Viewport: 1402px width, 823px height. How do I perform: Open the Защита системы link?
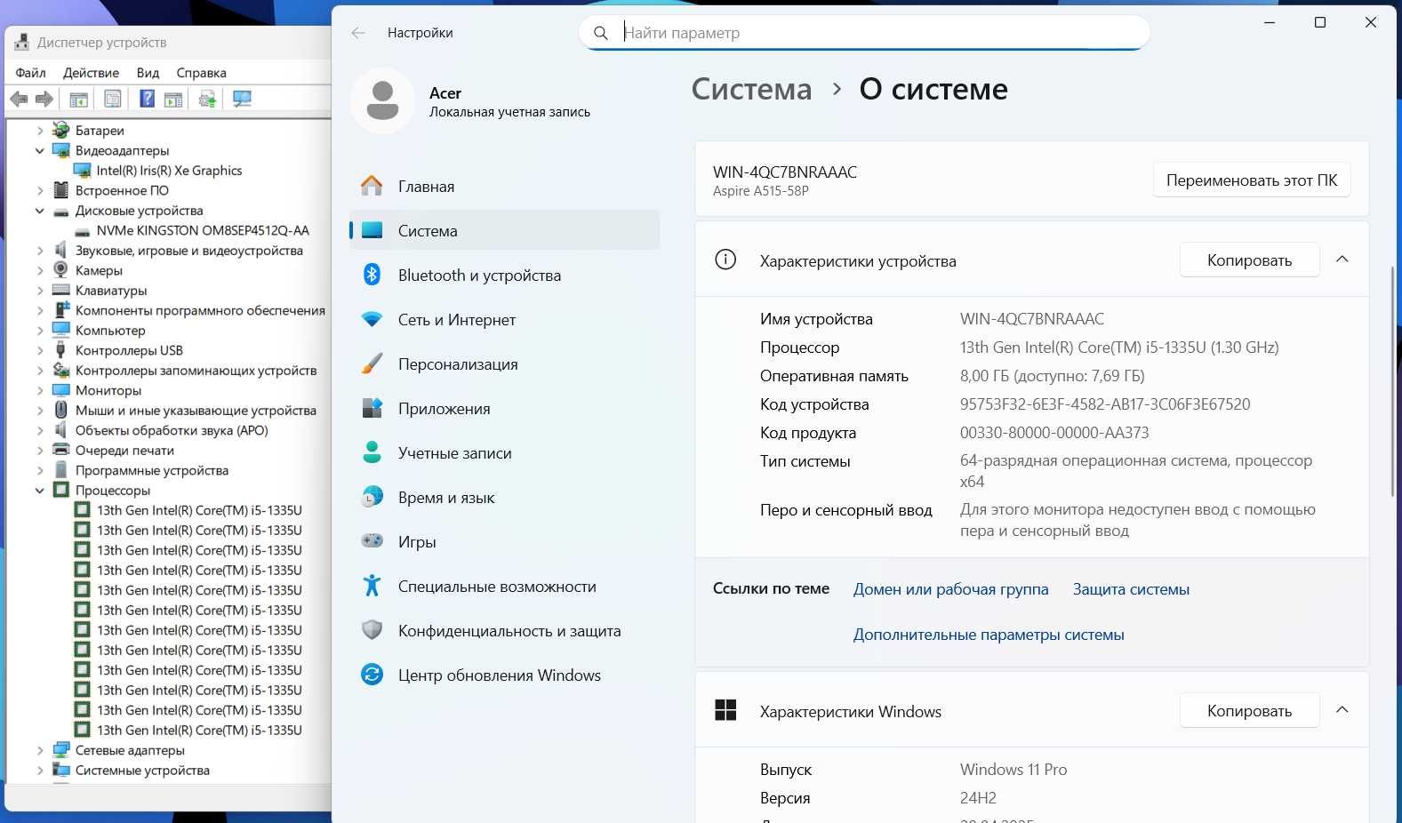pyautogui.click(x=1131, y=589)
